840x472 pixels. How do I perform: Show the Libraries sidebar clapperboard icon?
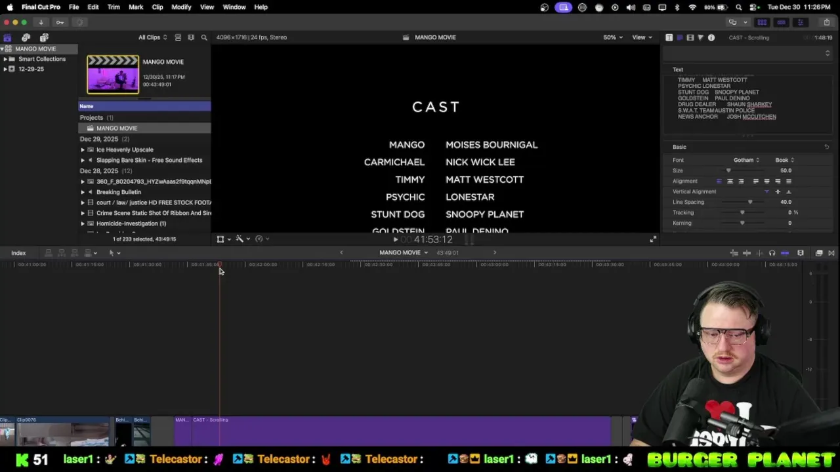coord(8,37)
